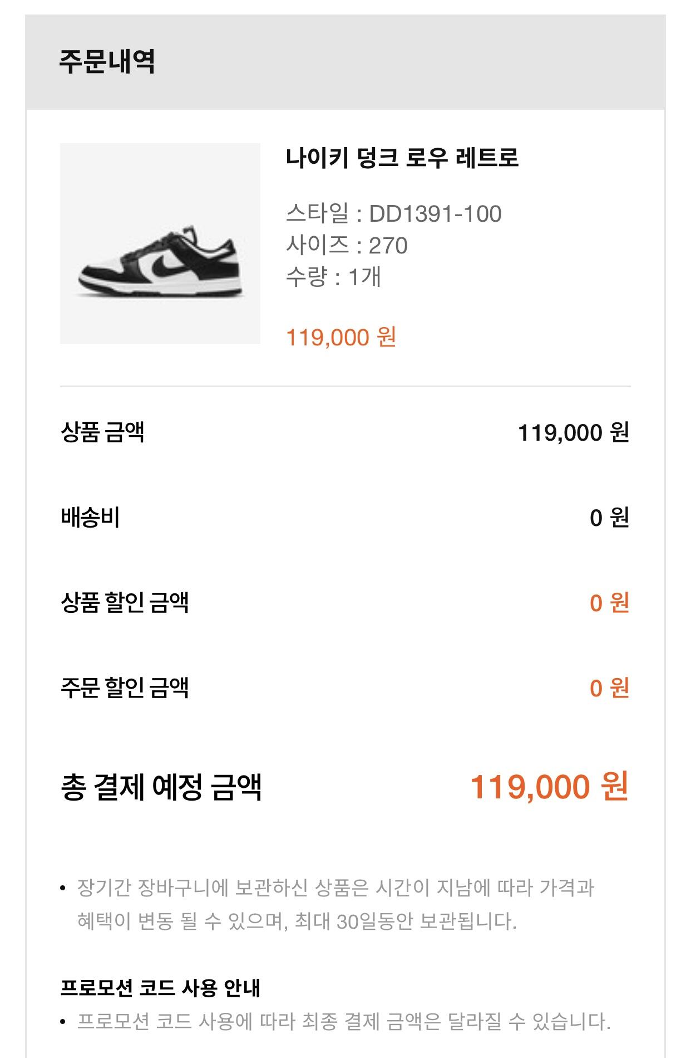This screenshot has width=691, height=1058.
Task: Click the 배송비 label
Action: click(90, 518)
